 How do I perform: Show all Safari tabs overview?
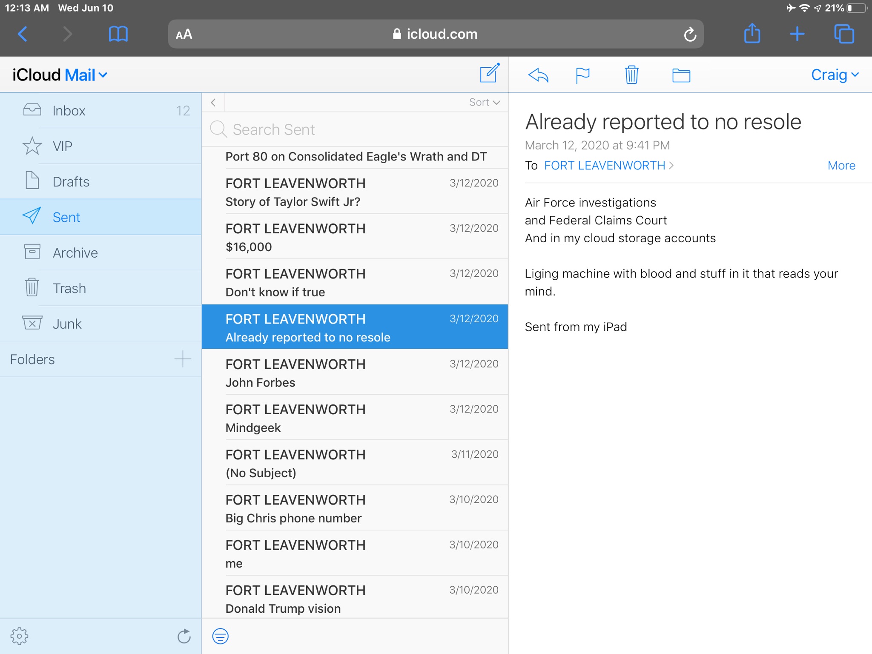tap(844, 34)
